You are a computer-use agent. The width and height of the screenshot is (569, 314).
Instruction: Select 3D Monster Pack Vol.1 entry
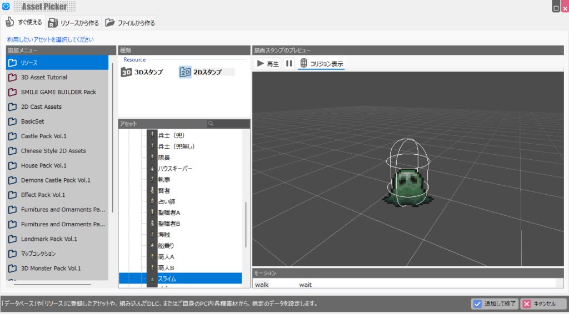point(51,269)
